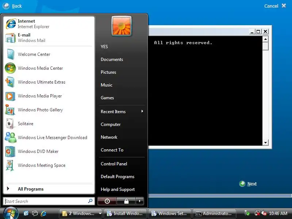Click the green tray icon
The image size is (292, 219).
point(247,213)
